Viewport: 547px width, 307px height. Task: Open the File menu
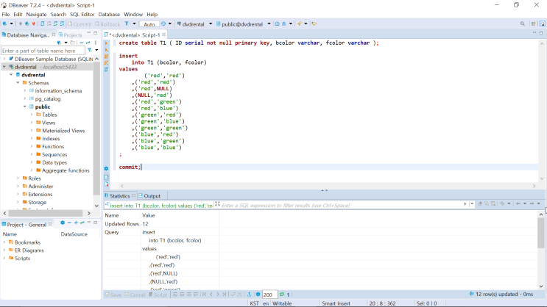[x=6, y=14]
